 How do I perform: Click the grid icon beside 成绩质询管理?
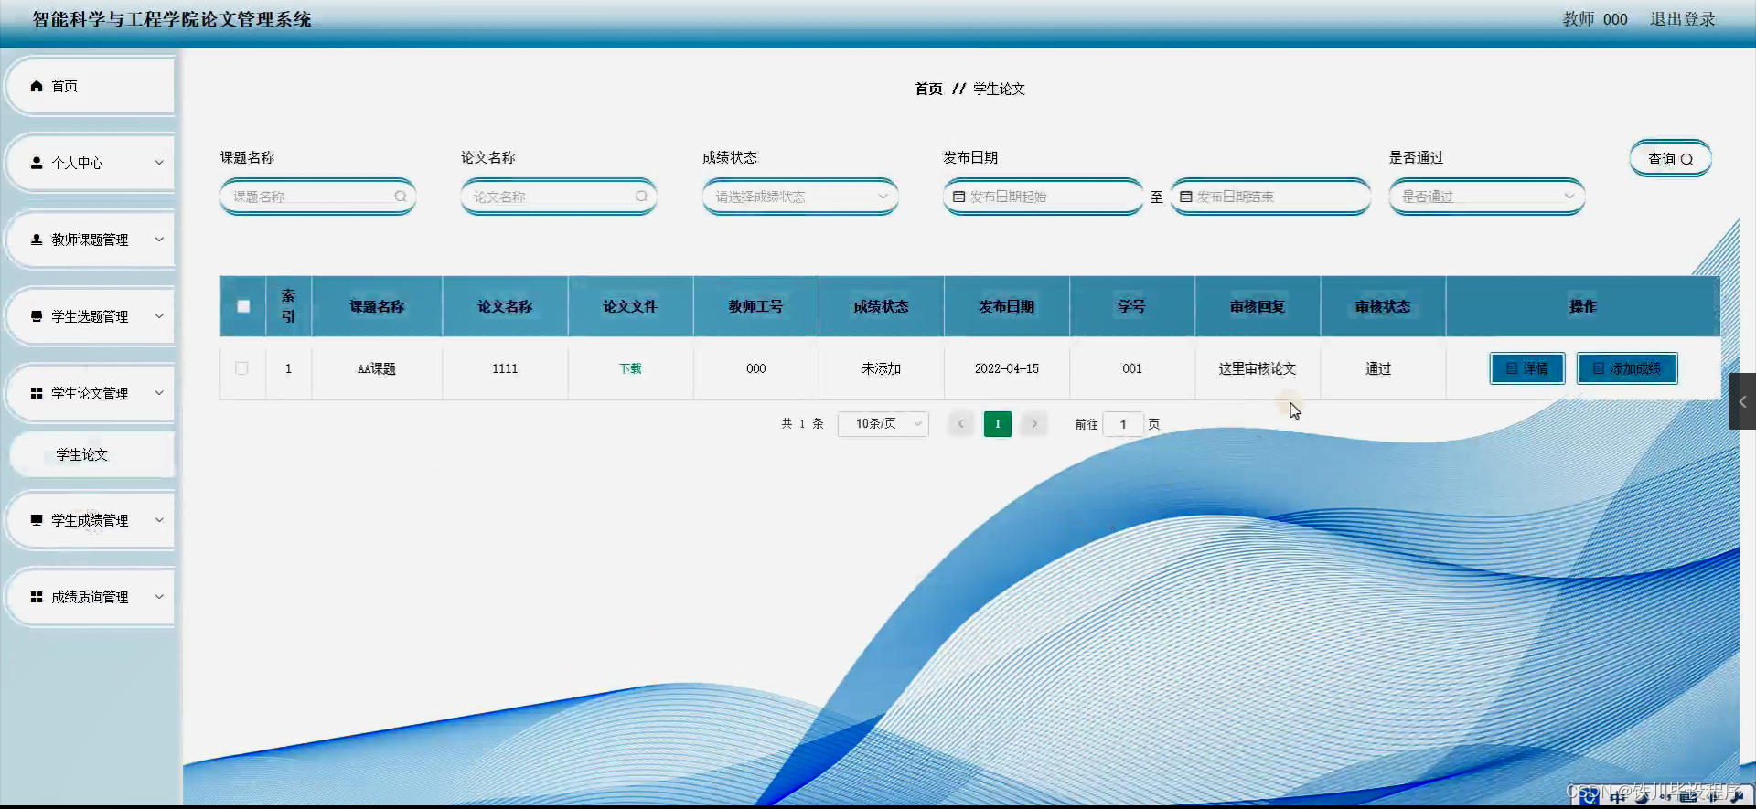(x=37, y=597)
